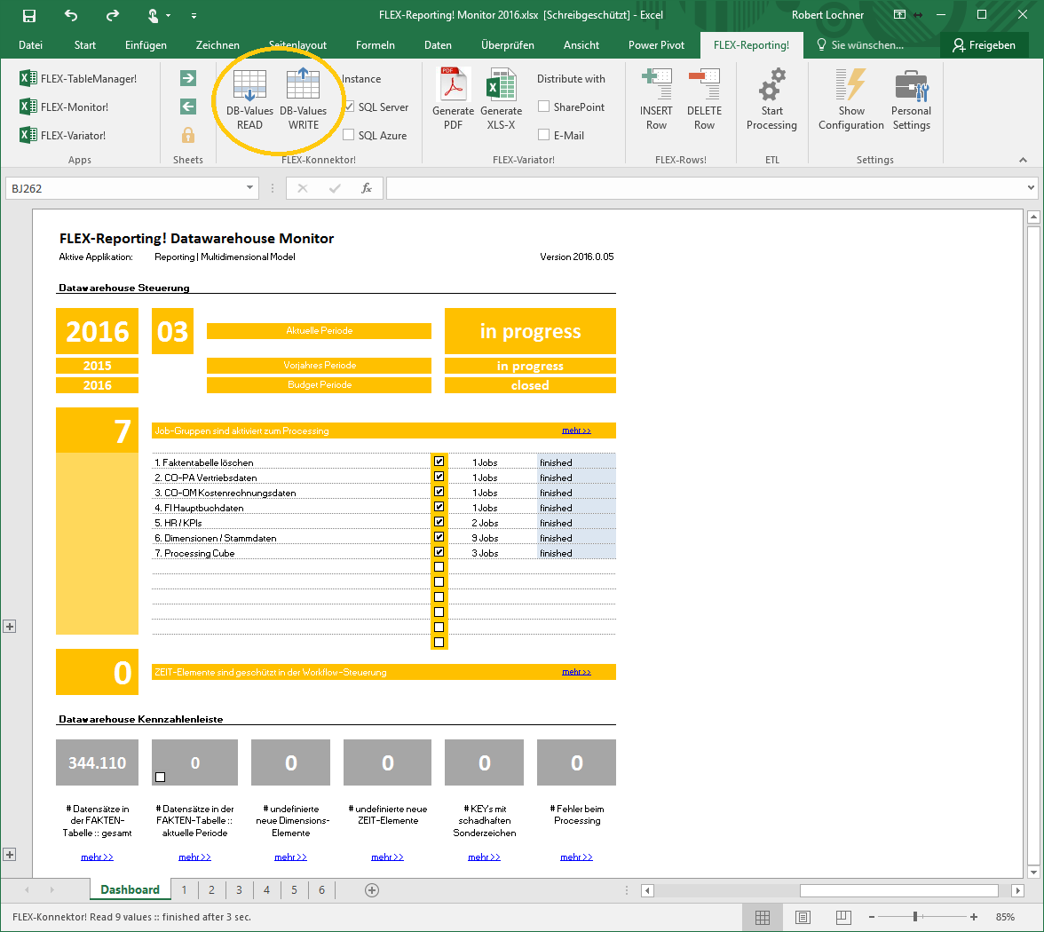Launch the FLEX-TableManager! app
1044x932 pixels.
[x=79, y=79]
